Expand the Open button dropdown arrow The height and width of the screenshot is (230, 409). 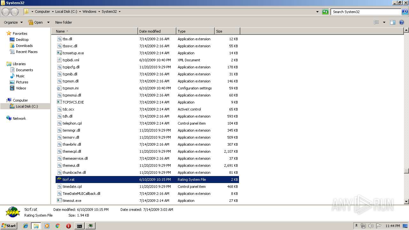(x=48, y=22)
